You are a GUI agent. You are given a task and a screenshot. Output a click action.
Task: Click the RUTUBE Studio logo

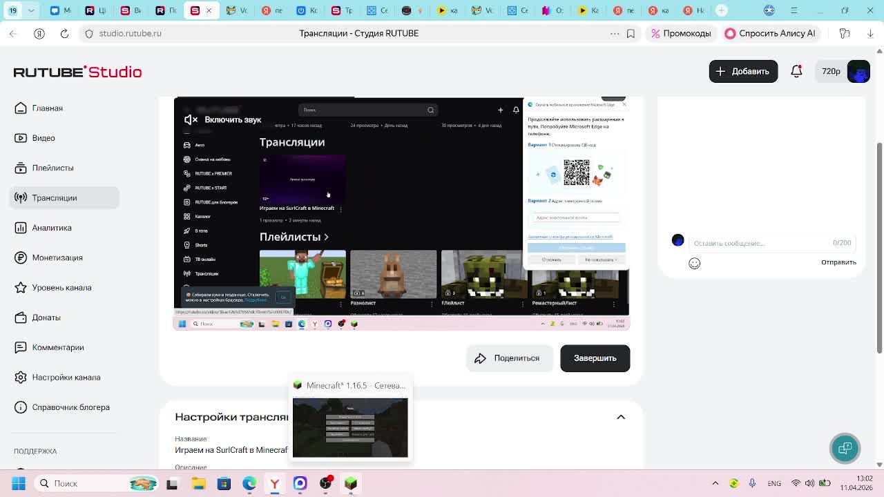[x=77, y=72]
